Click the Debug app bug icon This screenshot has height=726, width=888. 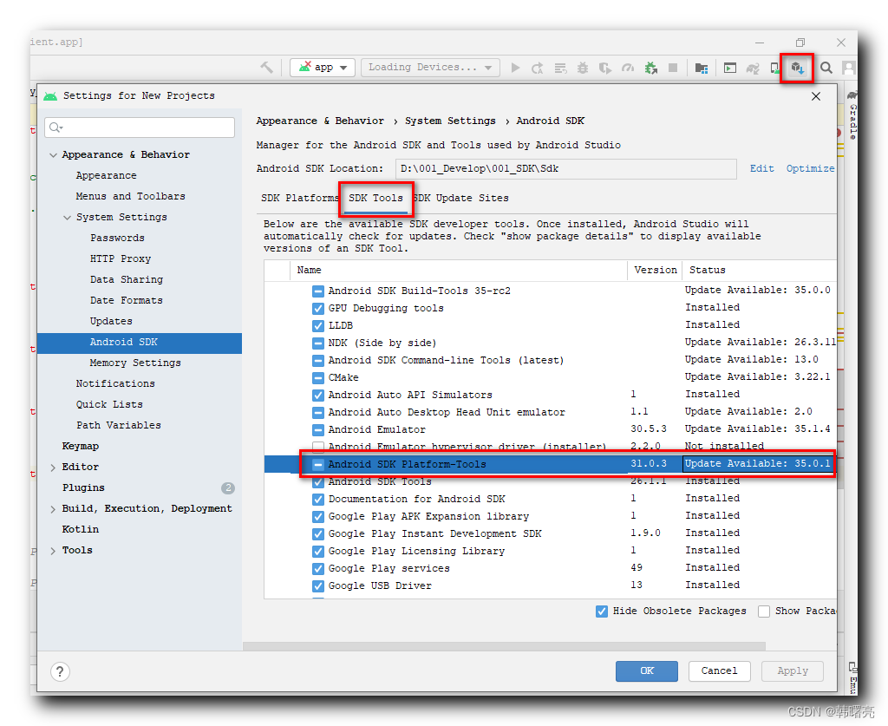pos(582,68)
